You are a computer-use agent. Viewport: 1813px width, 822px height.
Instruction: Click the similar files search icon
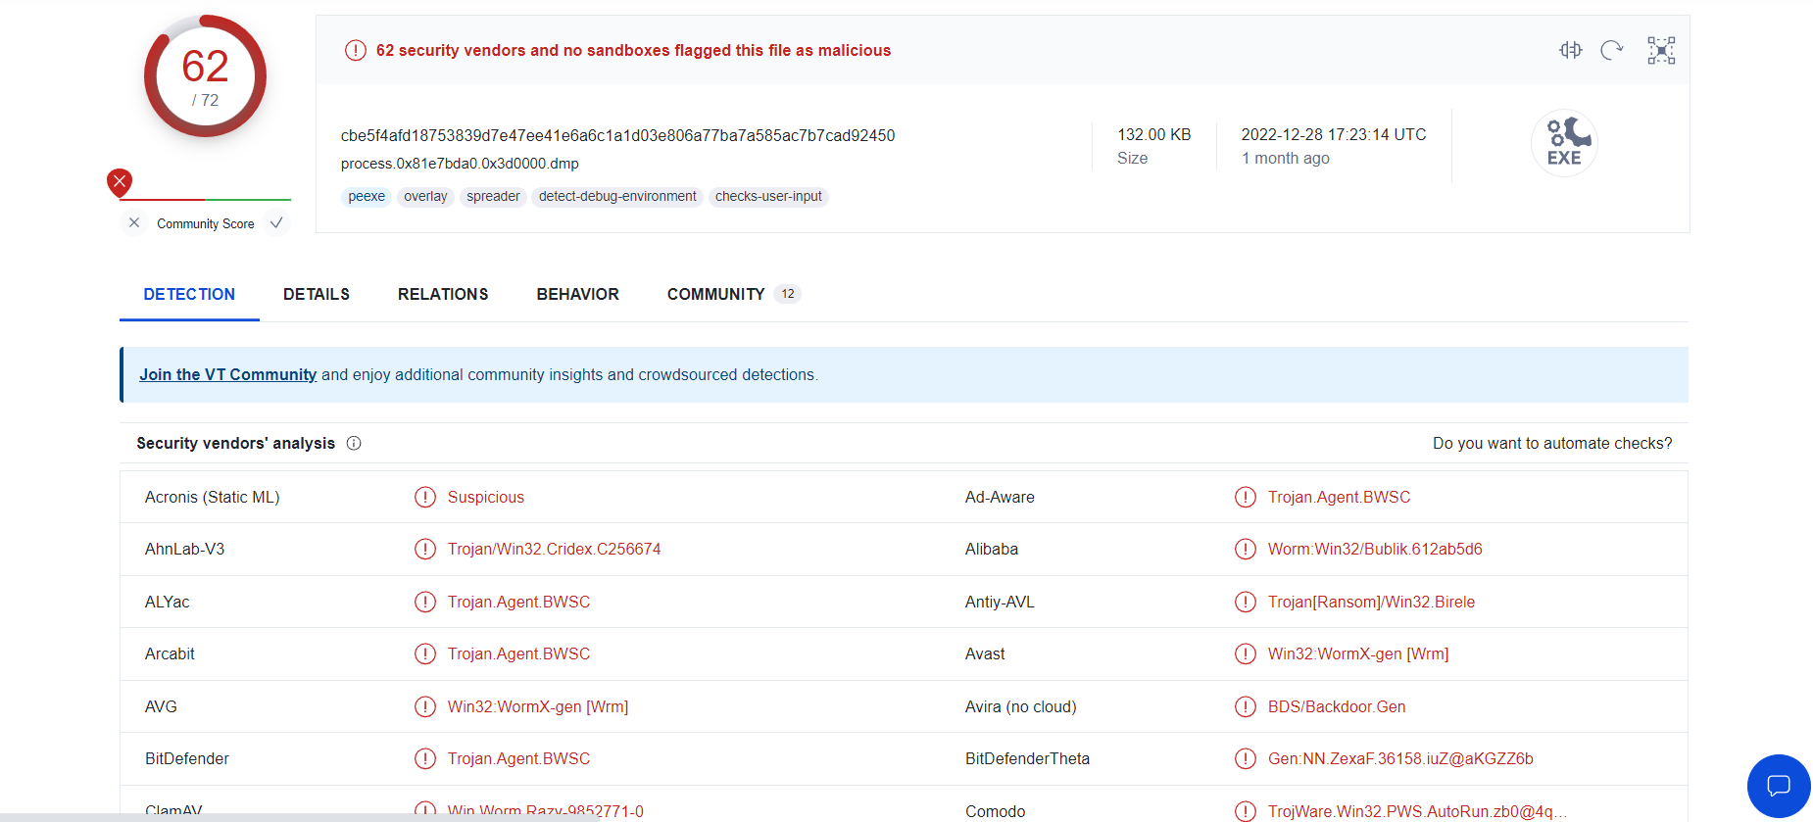[1571, 50]
